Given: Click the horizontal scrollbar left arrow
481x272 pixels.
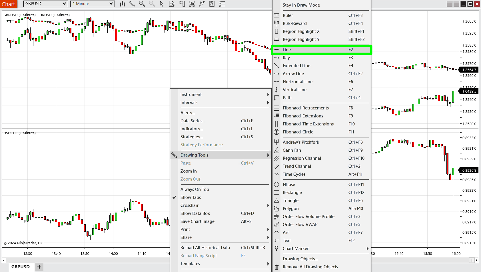Looking at the screenshot, I should click(4, 260).
